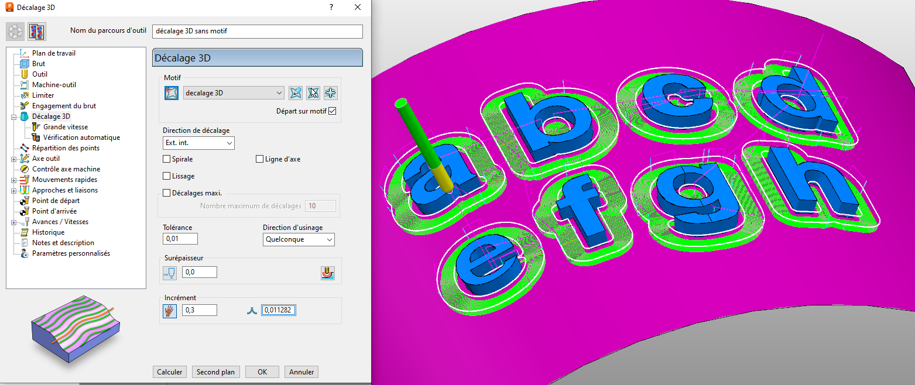Click the hand icon in Incrément section
The height and width of the screenshot is (385, 915).
(169, 311)
